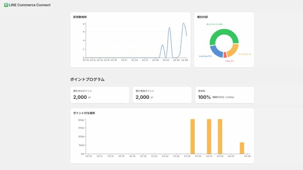
Task: Open the cumulative granted points 2,000 pt card
Action: click(100, 95)
